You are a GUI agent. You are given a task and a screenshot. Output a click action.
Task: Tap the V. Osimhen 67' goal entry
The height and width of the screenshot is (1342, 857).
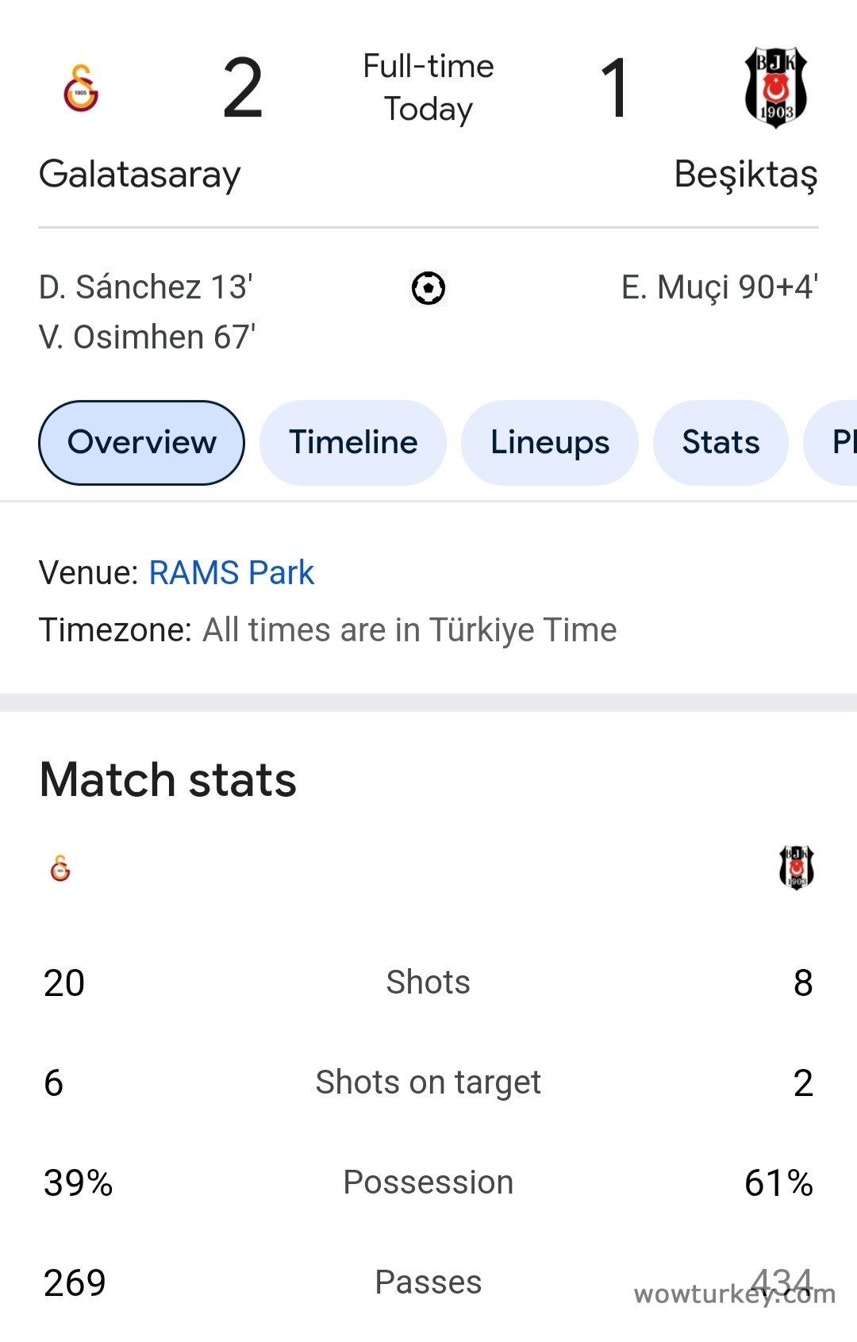[148, 337]
